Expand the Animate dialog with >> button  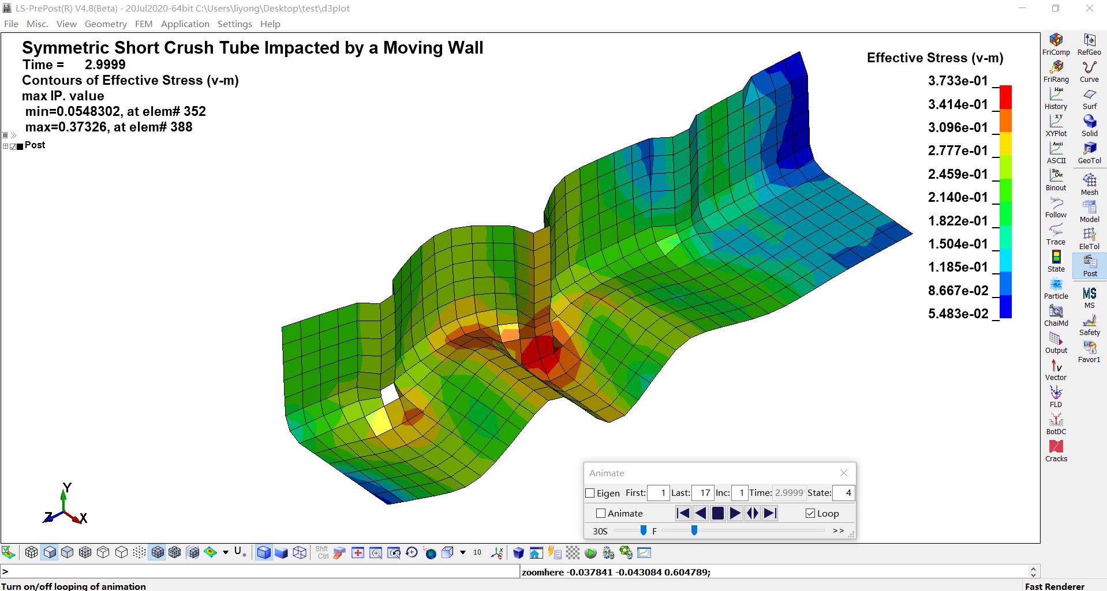pyautogui.click(x=838, y=530)
